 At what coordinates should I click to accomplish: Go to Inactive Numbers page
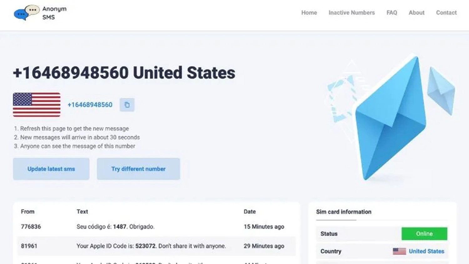(x=351, y=13)
